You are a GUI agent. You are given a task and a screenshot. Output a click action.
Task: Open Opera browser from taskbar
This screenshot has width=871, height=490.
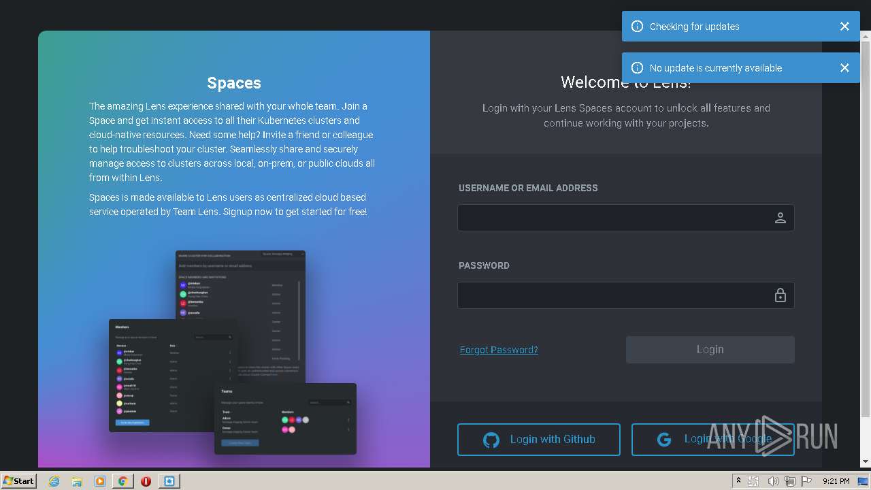[146, 481]
